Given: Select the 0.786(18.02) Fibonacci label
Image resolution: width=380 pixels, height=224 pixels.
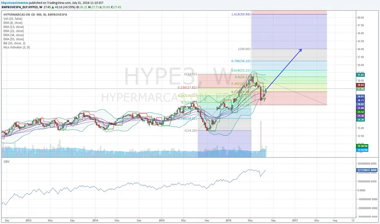Looking at the screenshot, I should pyautogui.click(x=187, y=119).
